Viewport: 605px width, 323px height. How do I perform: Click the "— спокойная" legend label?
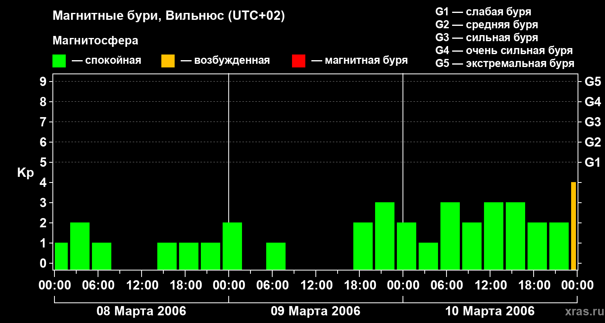[106, 61]
